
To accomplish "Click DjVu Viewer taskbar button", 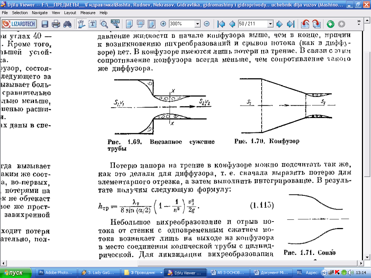I will coord(185,273).
